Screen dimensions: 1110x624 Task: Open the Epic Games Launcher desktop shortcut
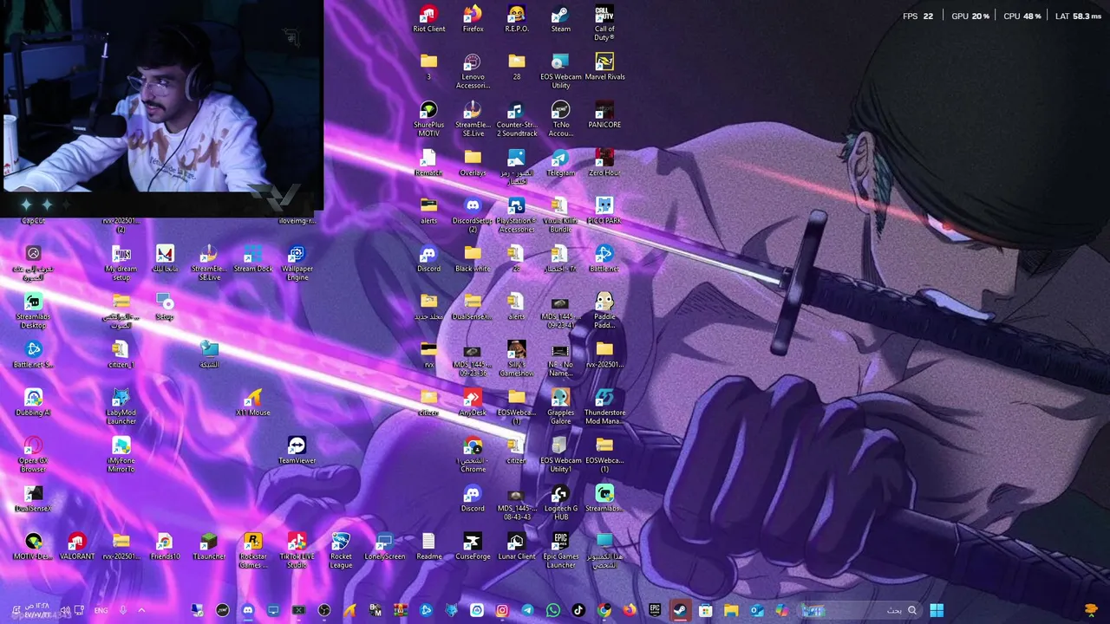[x=561, y=550]
